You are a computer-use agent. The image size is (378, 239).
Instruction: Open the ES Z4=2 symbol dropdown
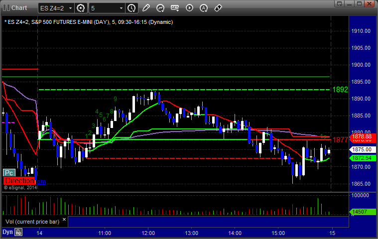pos(70,8)
